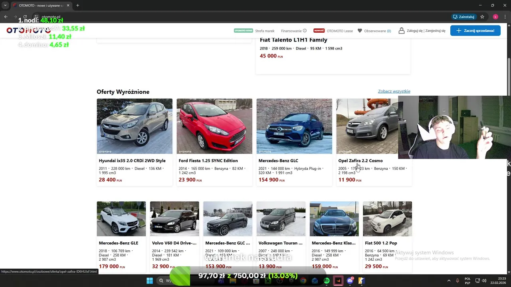Image resolution: width=511 pixels, height=287 pixels.
Task: Click Zobacz wszystkie link
Action: click(394, 91)
